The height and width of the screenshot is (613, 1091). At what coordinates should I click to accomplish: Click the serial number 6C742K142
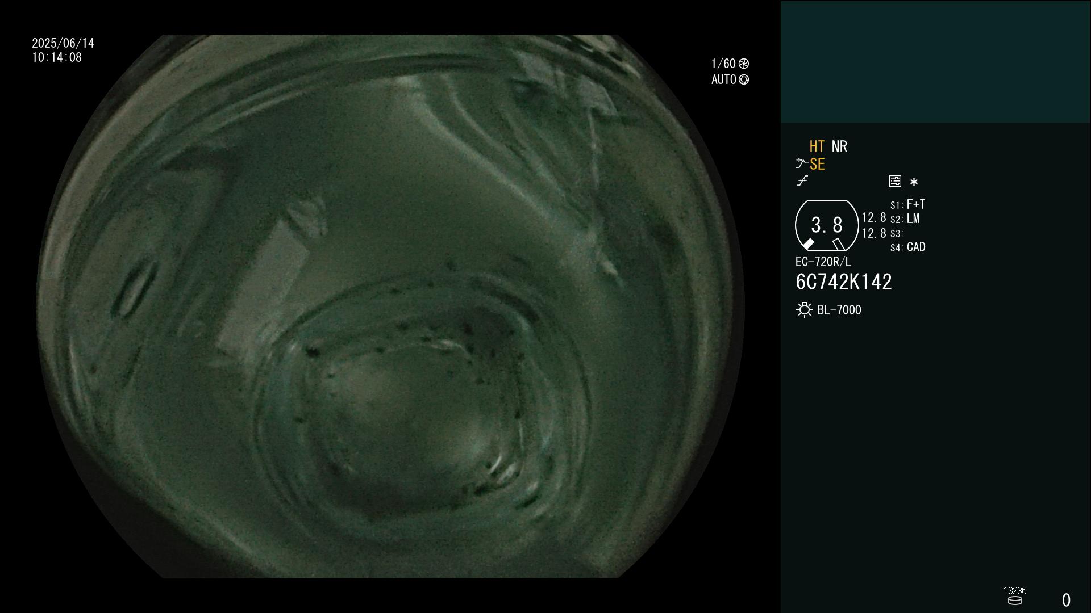(844, 282)
